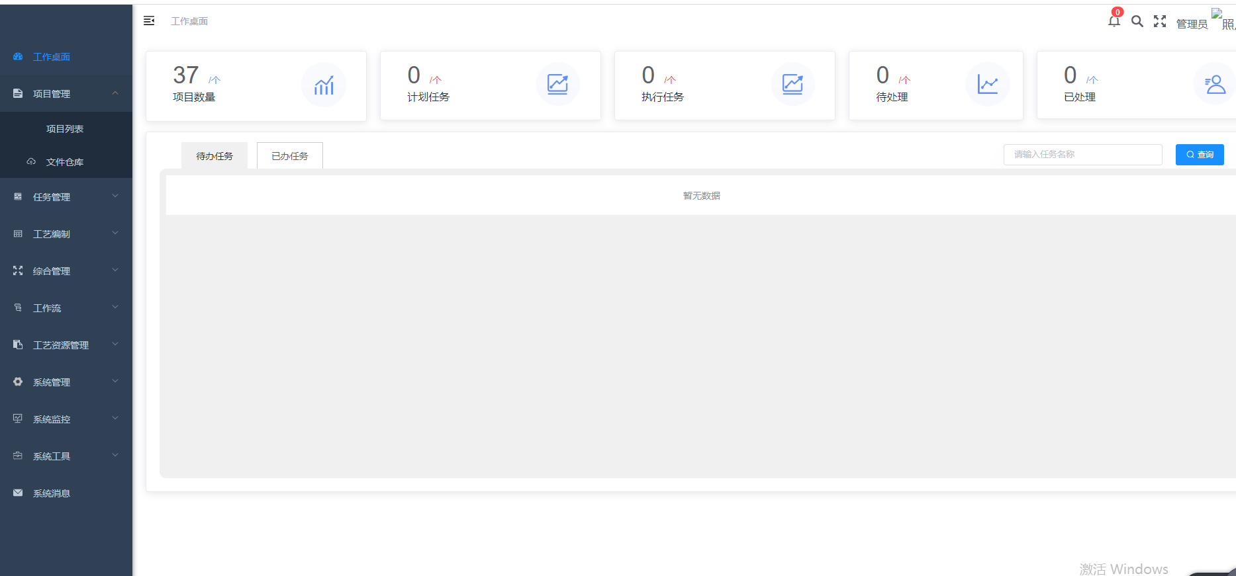Viewport: 1236px width, 576px height.
Task: Click the red 0 notification badge
Action: pos(1117,12)
